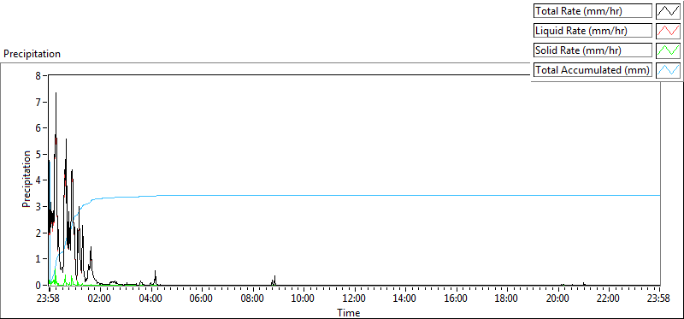Click the y-axis minimum value 0
Image resolution: width=684 pixels, height=319 pixels.
(x=38, y=285)
